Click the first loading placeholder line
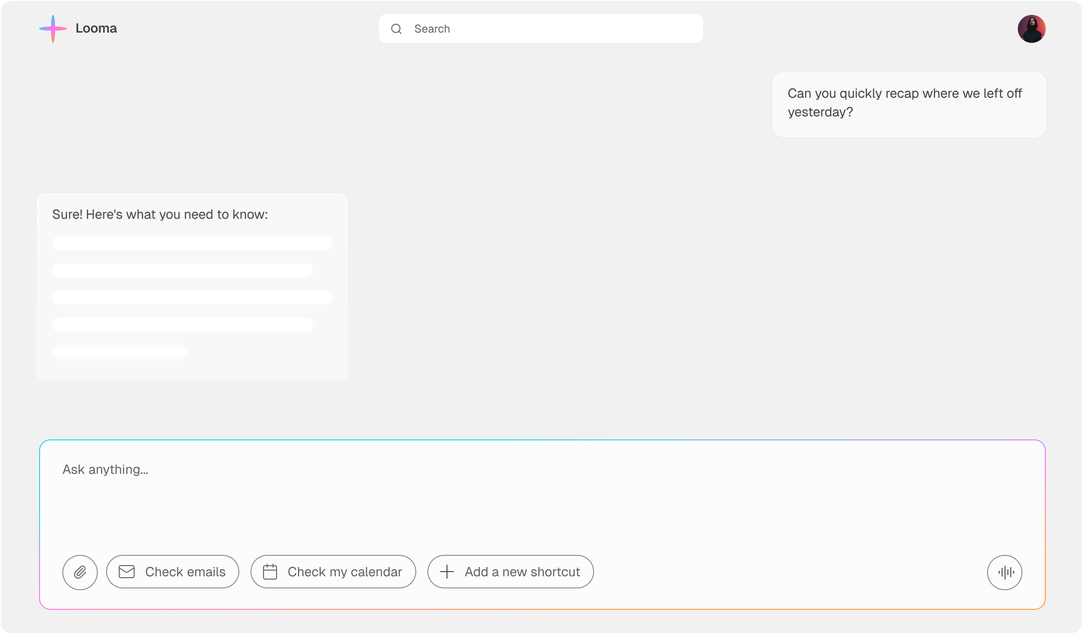 [192, 243]
